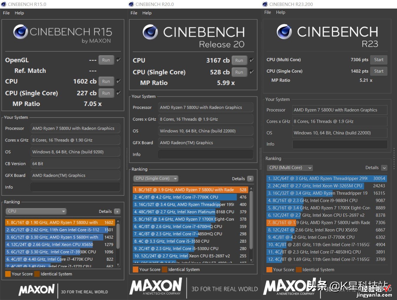Toggle the CPU checkbox in R20
Image resolution: width=397 pixels, height=300 pixels.
252,60
